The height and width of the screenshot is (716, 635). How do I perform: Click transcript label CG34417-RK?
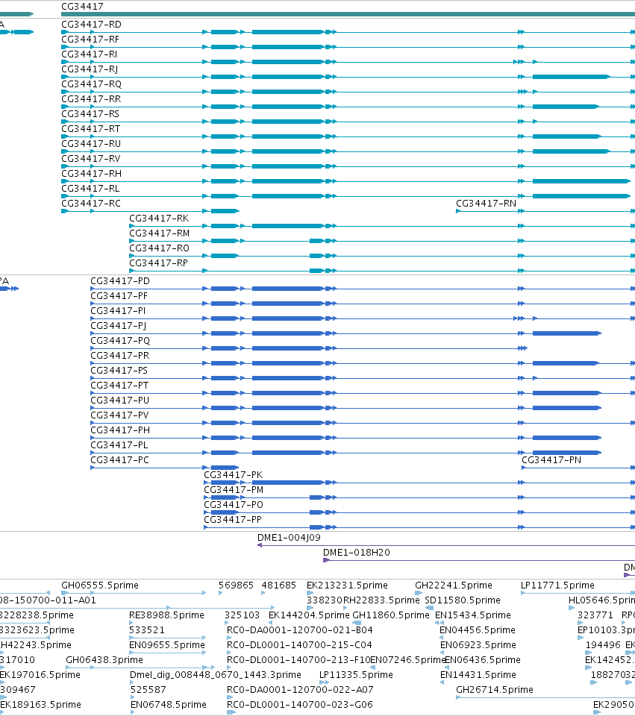[x=159, y=219]
